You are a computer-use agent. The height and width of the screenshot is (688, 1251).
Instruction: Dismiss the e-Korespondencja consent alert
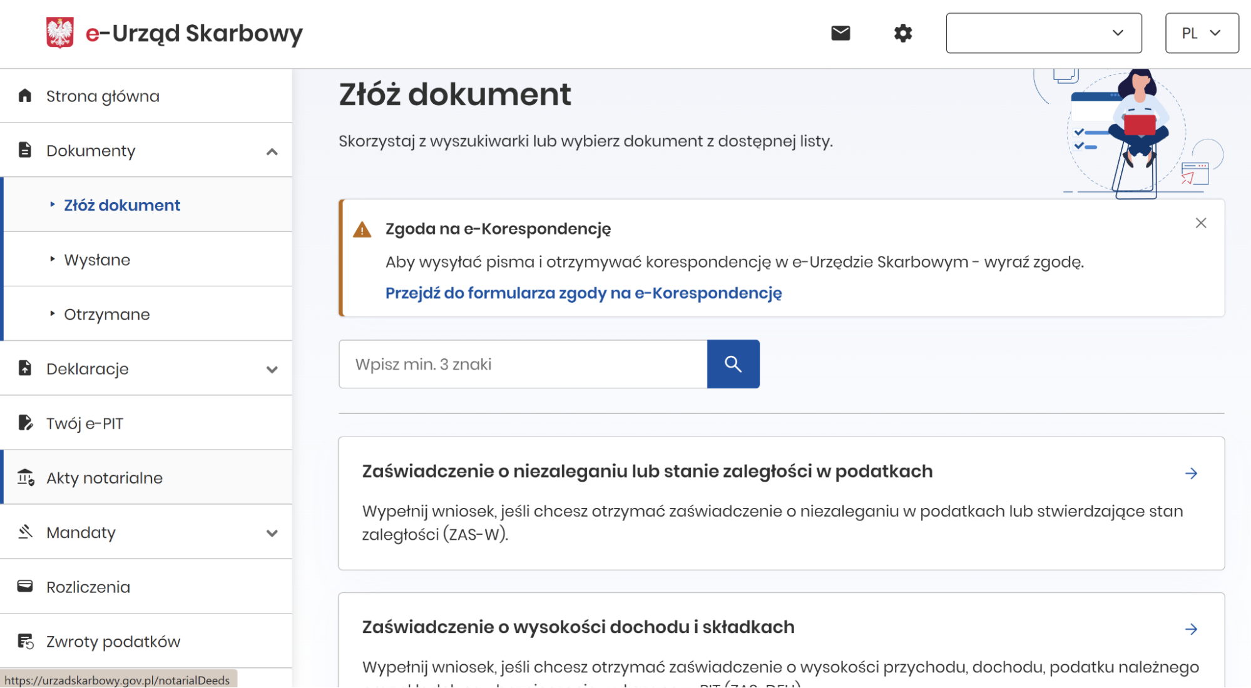1200,223
